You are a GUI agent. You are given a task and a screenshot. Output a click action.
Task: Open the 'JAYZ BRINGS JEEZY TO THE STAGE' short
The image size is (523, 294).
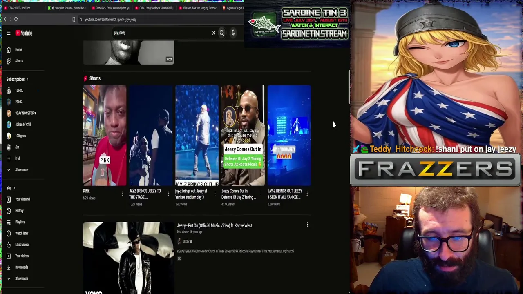pos(151,136)
